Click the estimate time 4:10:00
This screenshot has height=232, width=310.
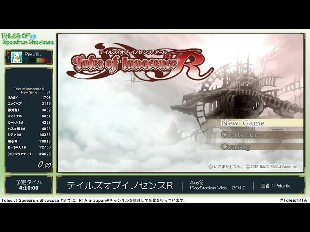29,188
